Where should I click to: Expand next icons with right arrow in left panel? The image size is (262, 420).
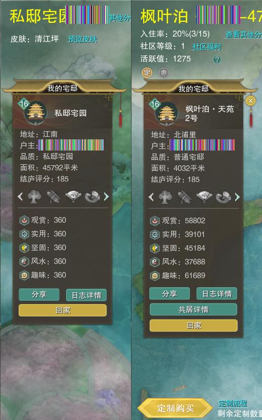[x=106, y=197]
